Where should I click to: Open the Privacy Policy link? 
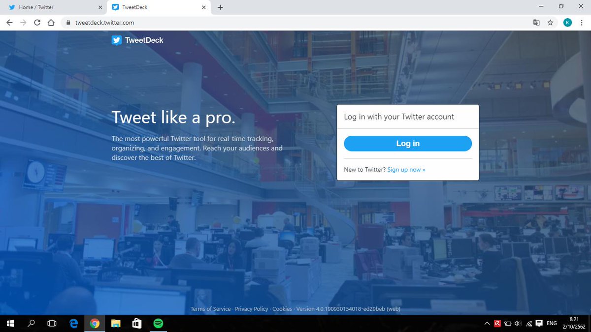(x=252, y=309)
